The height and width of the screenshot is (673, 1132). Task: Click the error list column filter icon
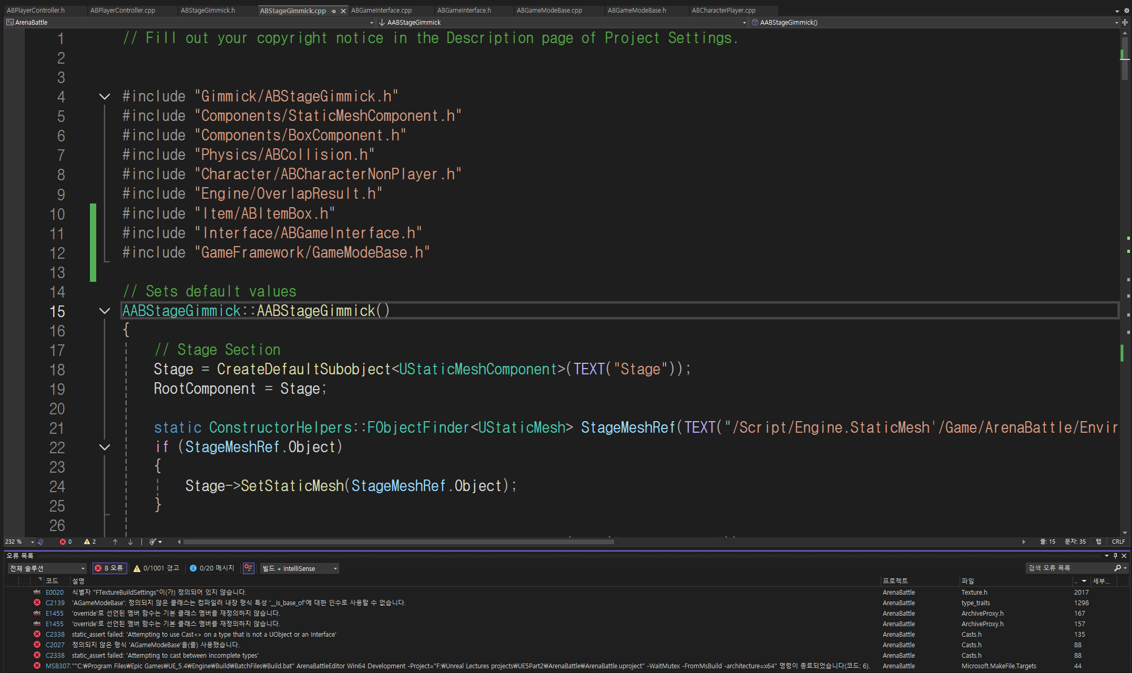(39, 580)
